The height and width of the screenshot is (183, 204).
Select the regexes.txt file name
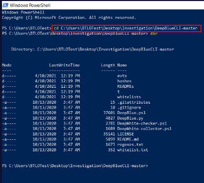pos(131,145)
